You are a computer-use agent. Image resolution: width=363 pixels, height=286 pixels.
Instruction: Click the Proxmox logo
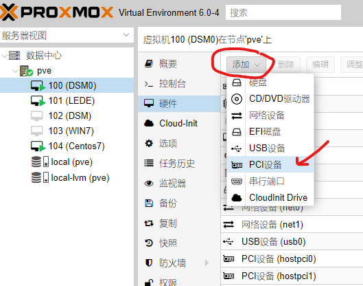point(57,12)
